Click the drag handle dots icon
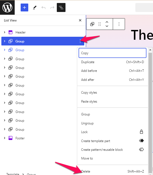This screenshot has width=153, height=175. (x=99, y=24)
